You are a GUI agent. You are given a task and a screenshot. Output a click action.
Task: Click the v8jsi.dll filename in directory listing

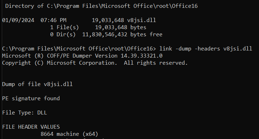[x=141, y=20]
